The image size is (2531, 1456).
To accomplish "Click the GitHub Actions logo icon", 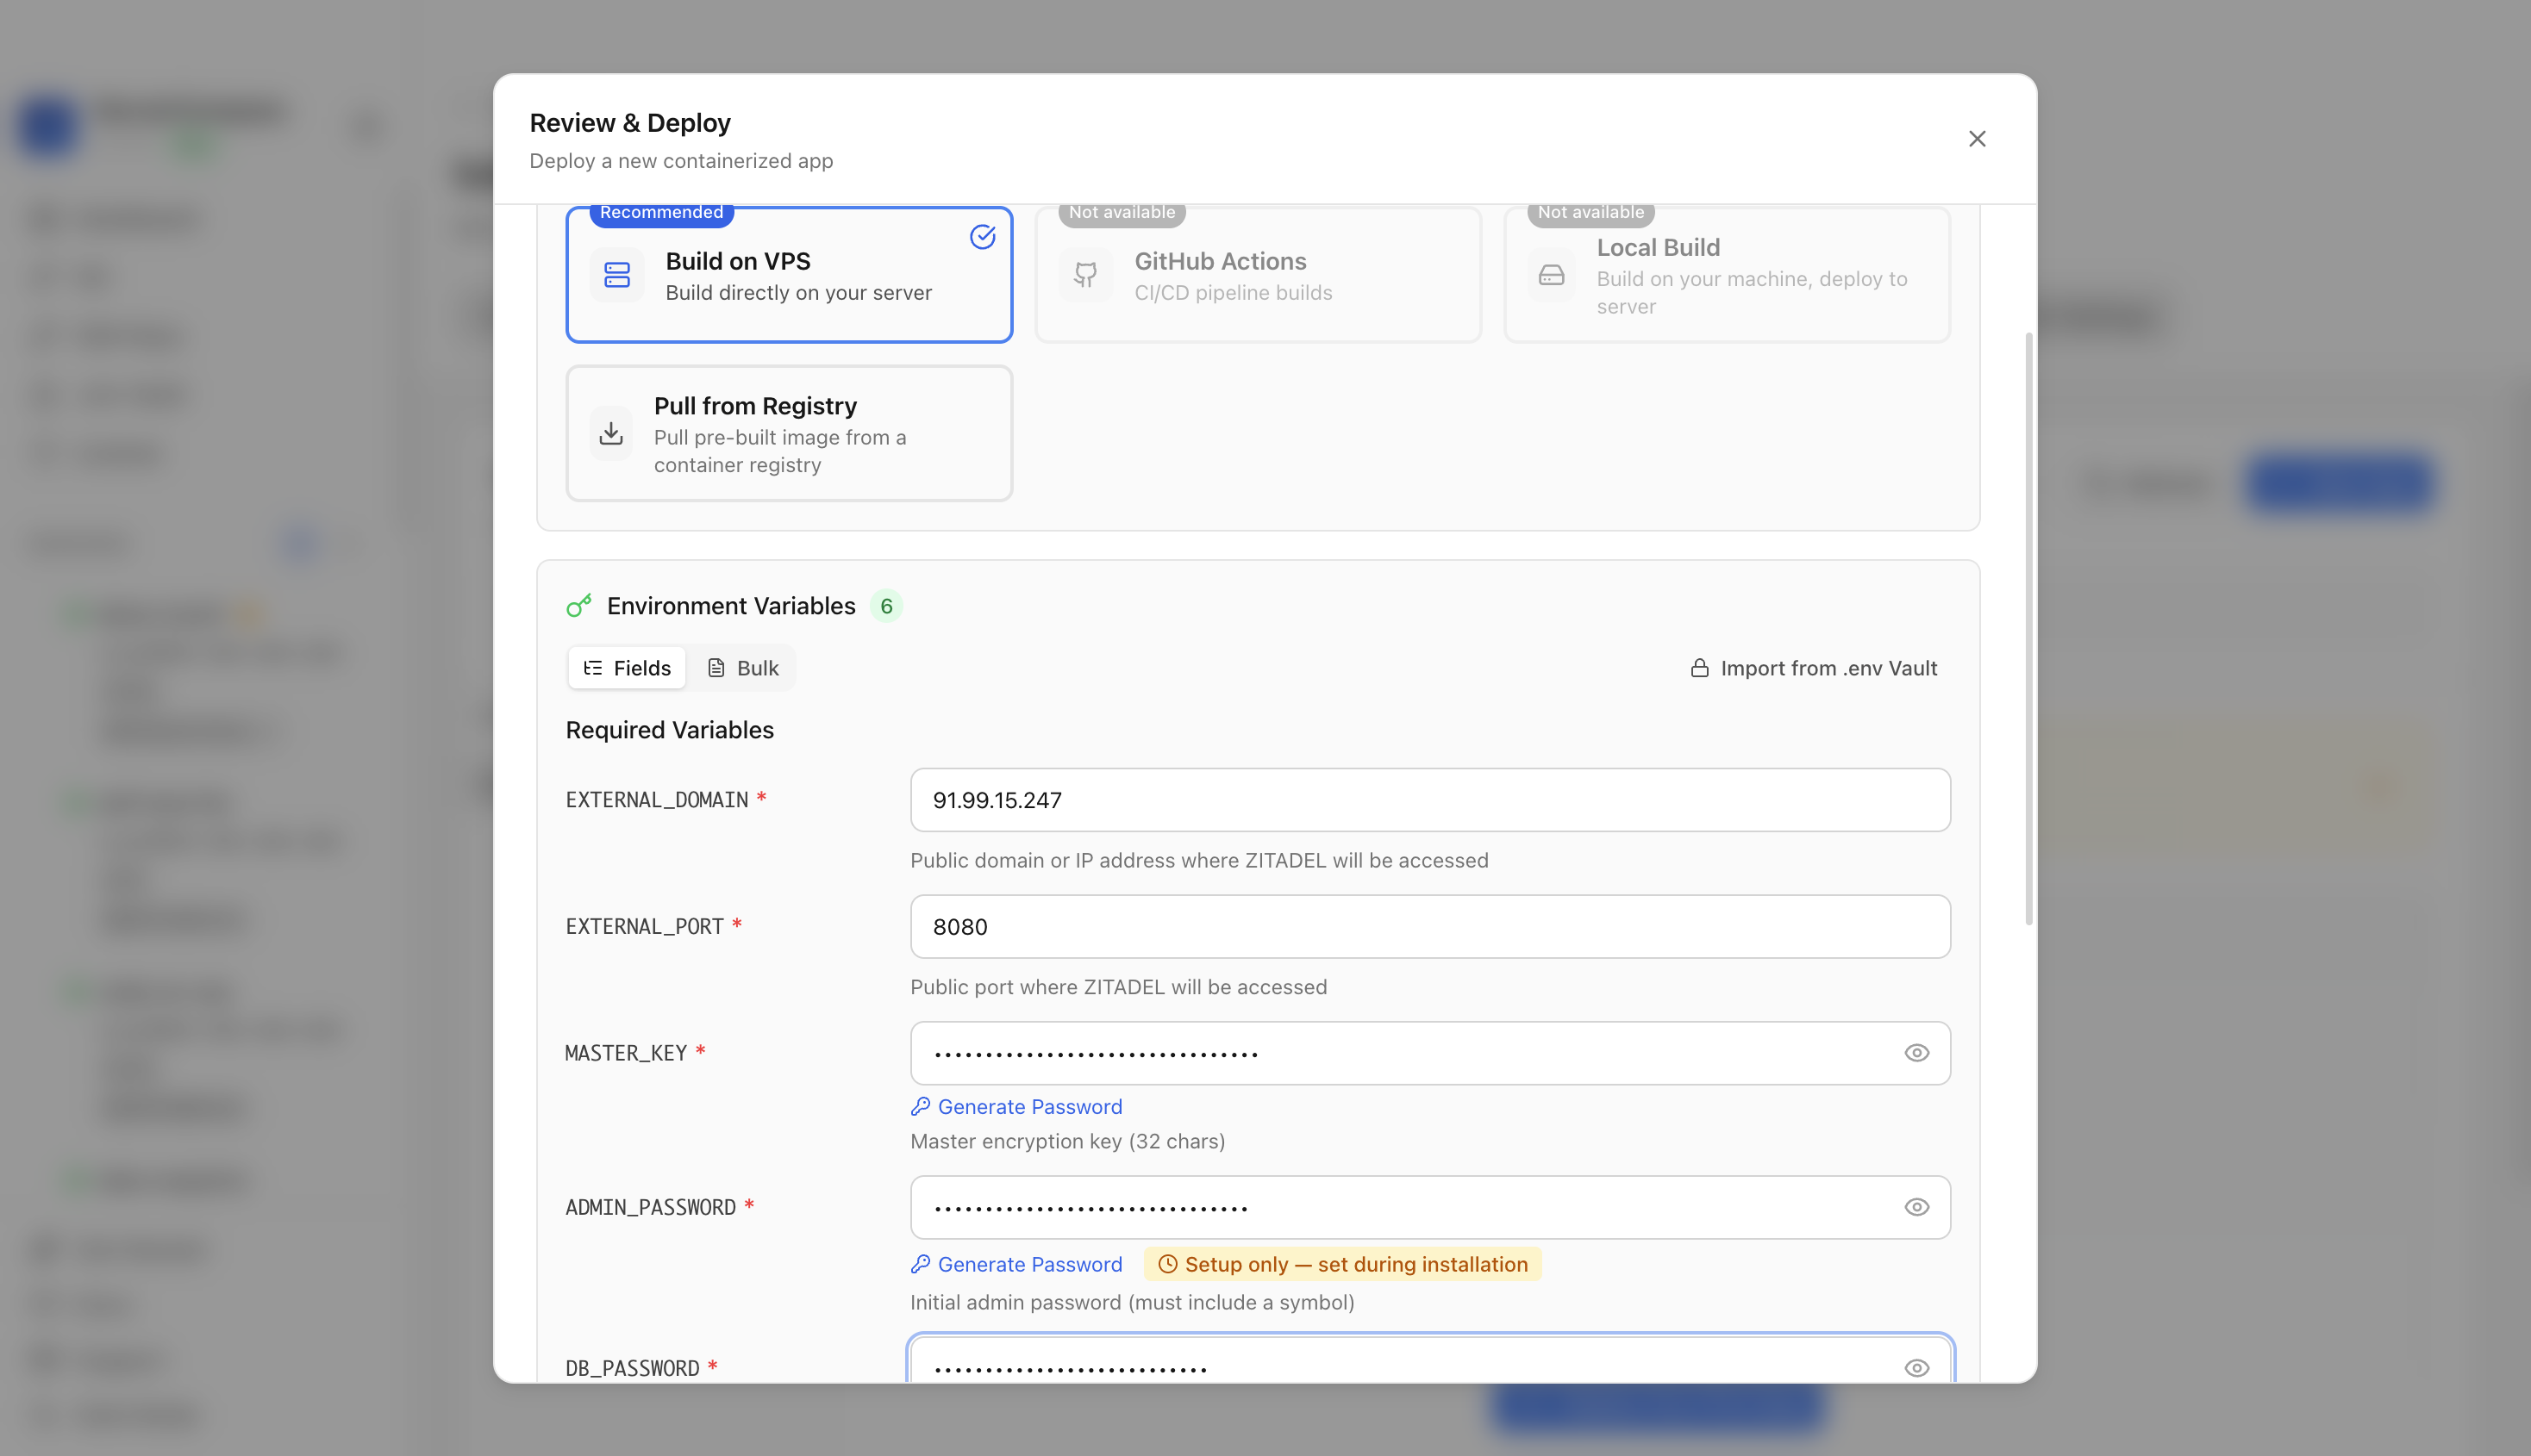I will (1085, 275).
